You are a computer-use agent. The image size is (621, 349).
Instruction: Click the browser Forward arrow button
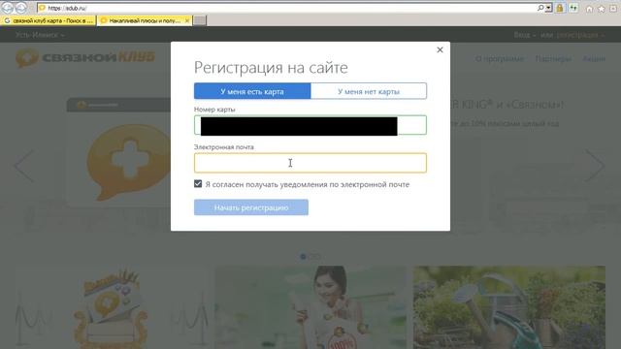(x=21, y=8)
